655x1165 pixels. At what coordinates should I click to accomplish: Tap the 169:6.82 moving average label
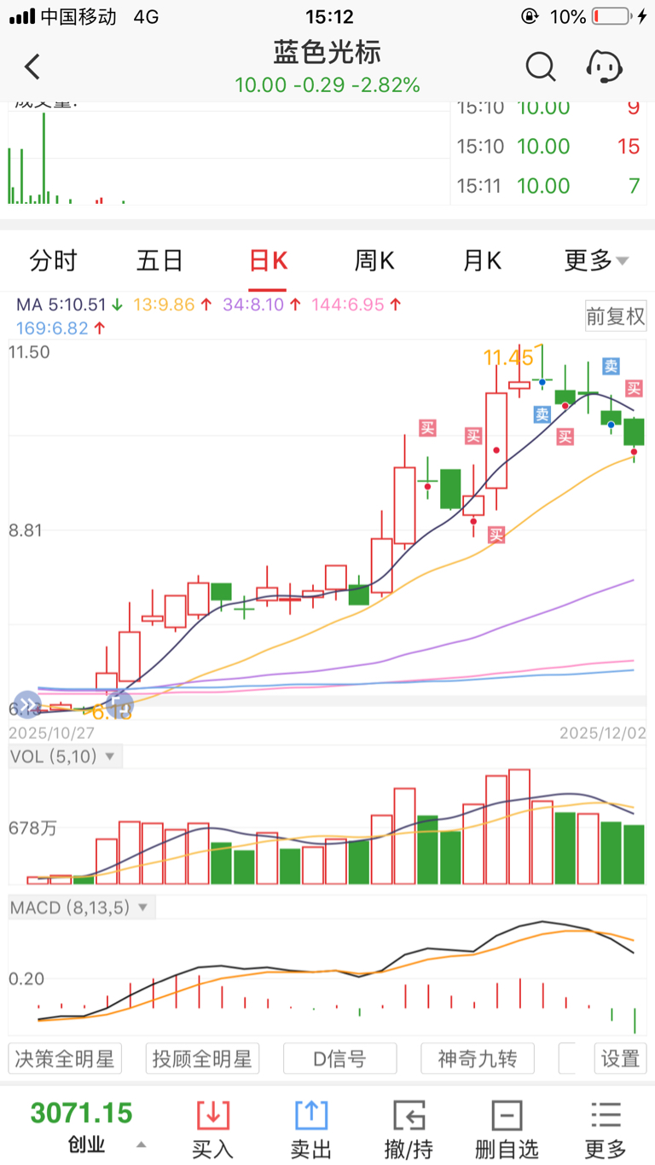pyautogui.click(x=61, y=327)
